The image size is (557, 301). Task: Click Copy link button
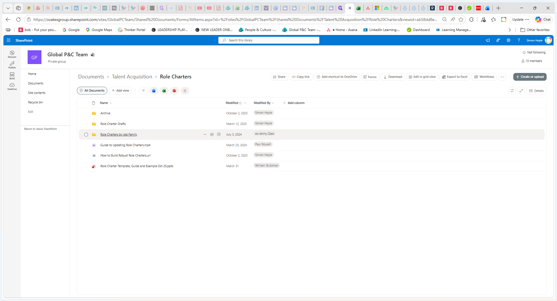(301, 77)
